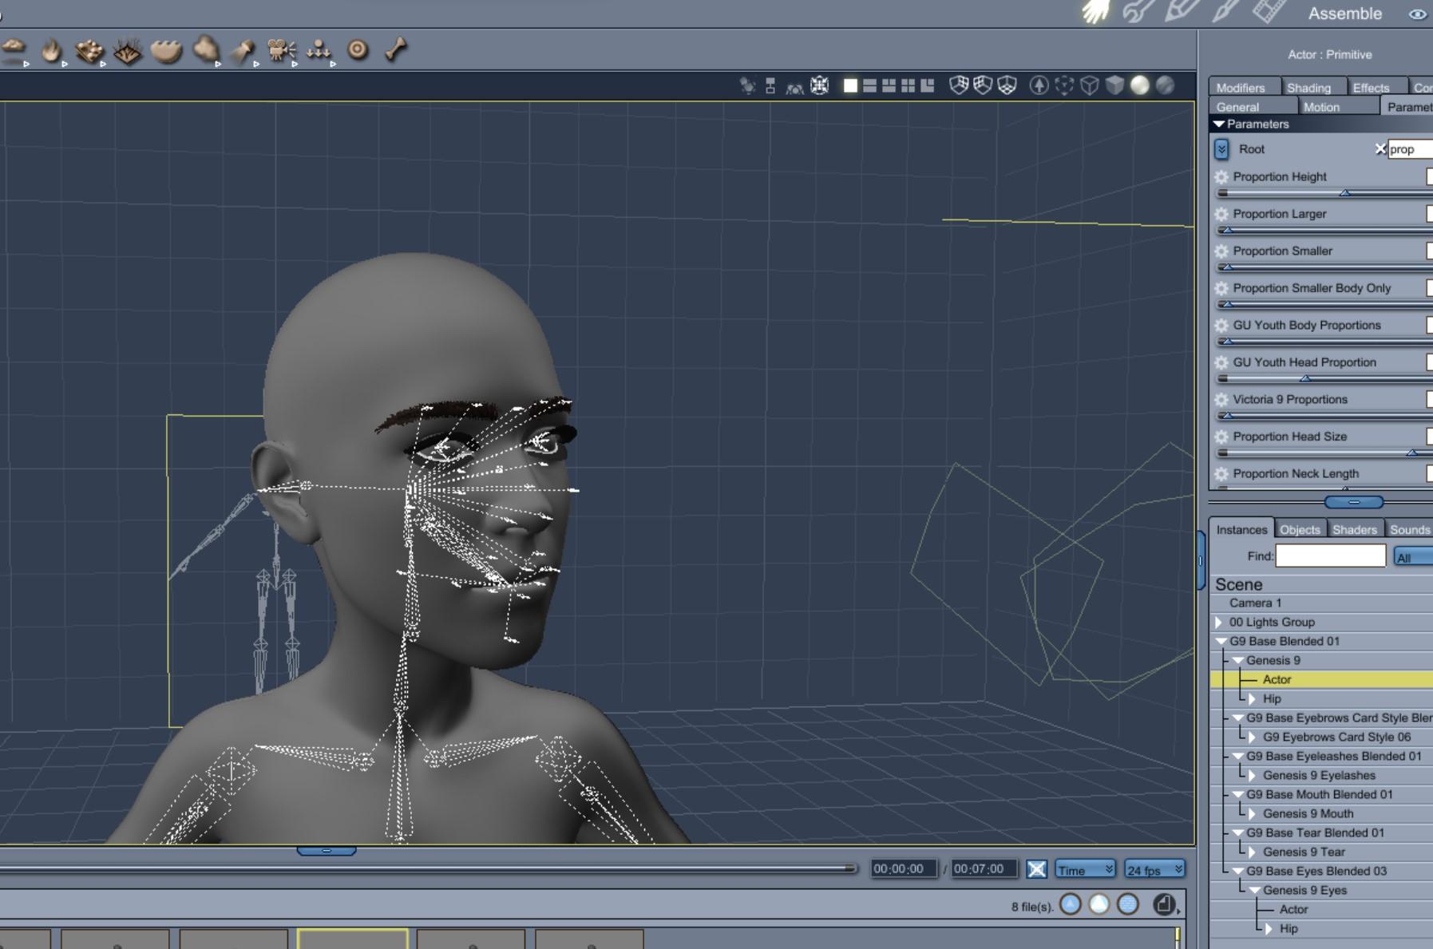This screenshot has height=949, width=1433.
Task: Click the up-arrow circle icon in view toolbar
Action: [1039, 85]
